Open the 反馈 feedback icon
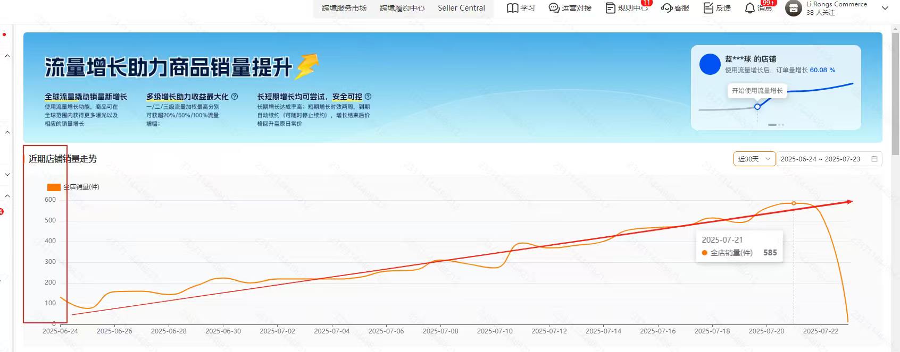Viewport: 900px width, 352px height. pyautogui.click(x=709, y=8)
